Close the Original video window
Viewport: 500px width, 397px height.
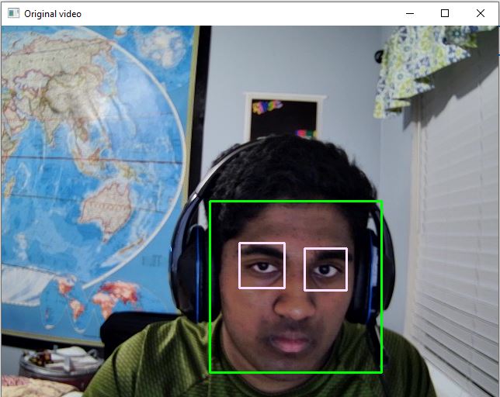click(x=481, y=13)
